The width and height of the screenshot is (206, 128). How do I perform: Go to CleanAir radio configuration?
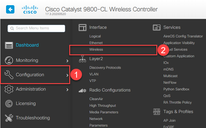[x=96, y=99]
